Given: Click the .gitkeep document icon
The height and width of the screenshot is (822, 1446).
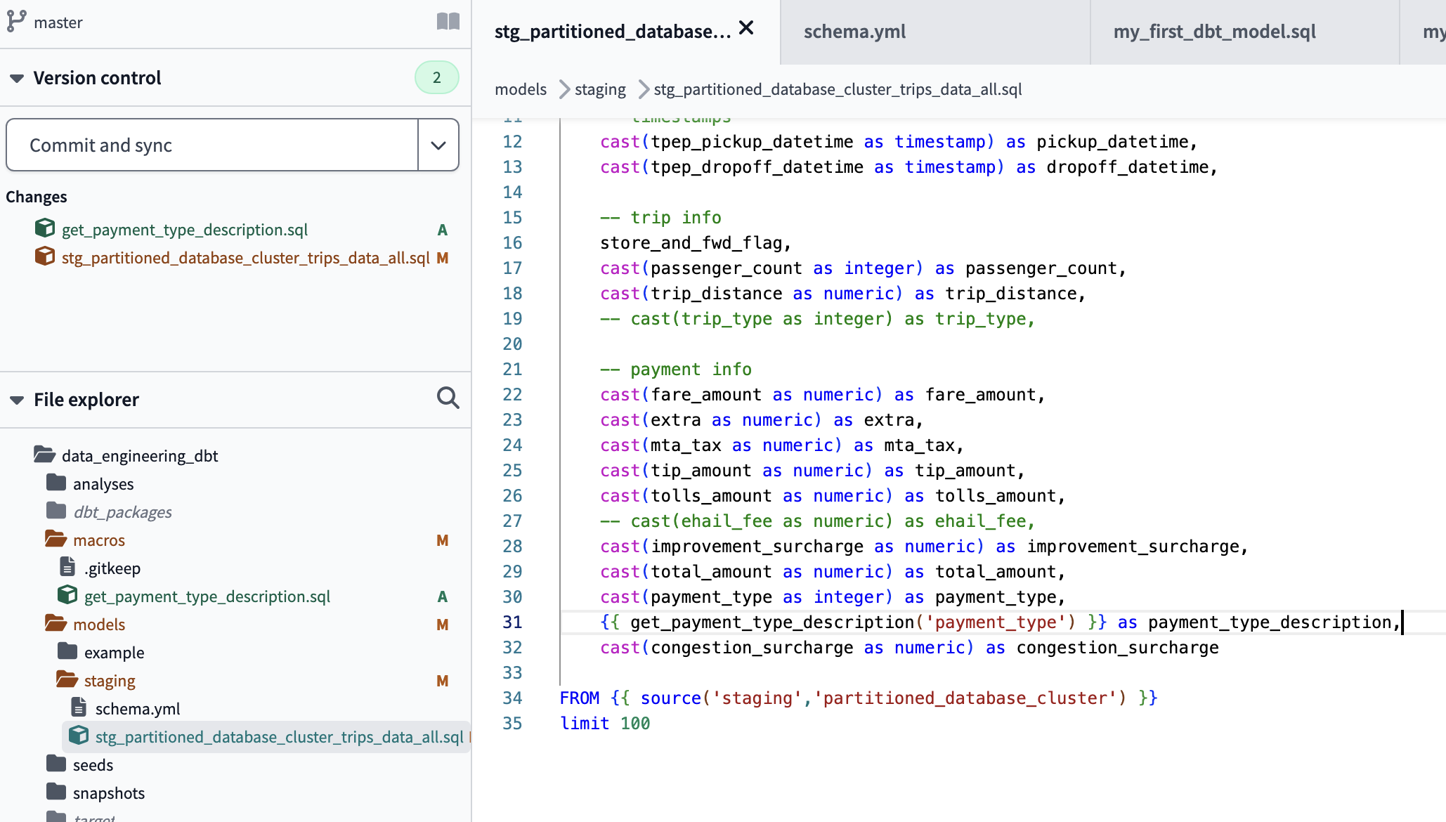Looking at the screenshot, I should (68, 566).
